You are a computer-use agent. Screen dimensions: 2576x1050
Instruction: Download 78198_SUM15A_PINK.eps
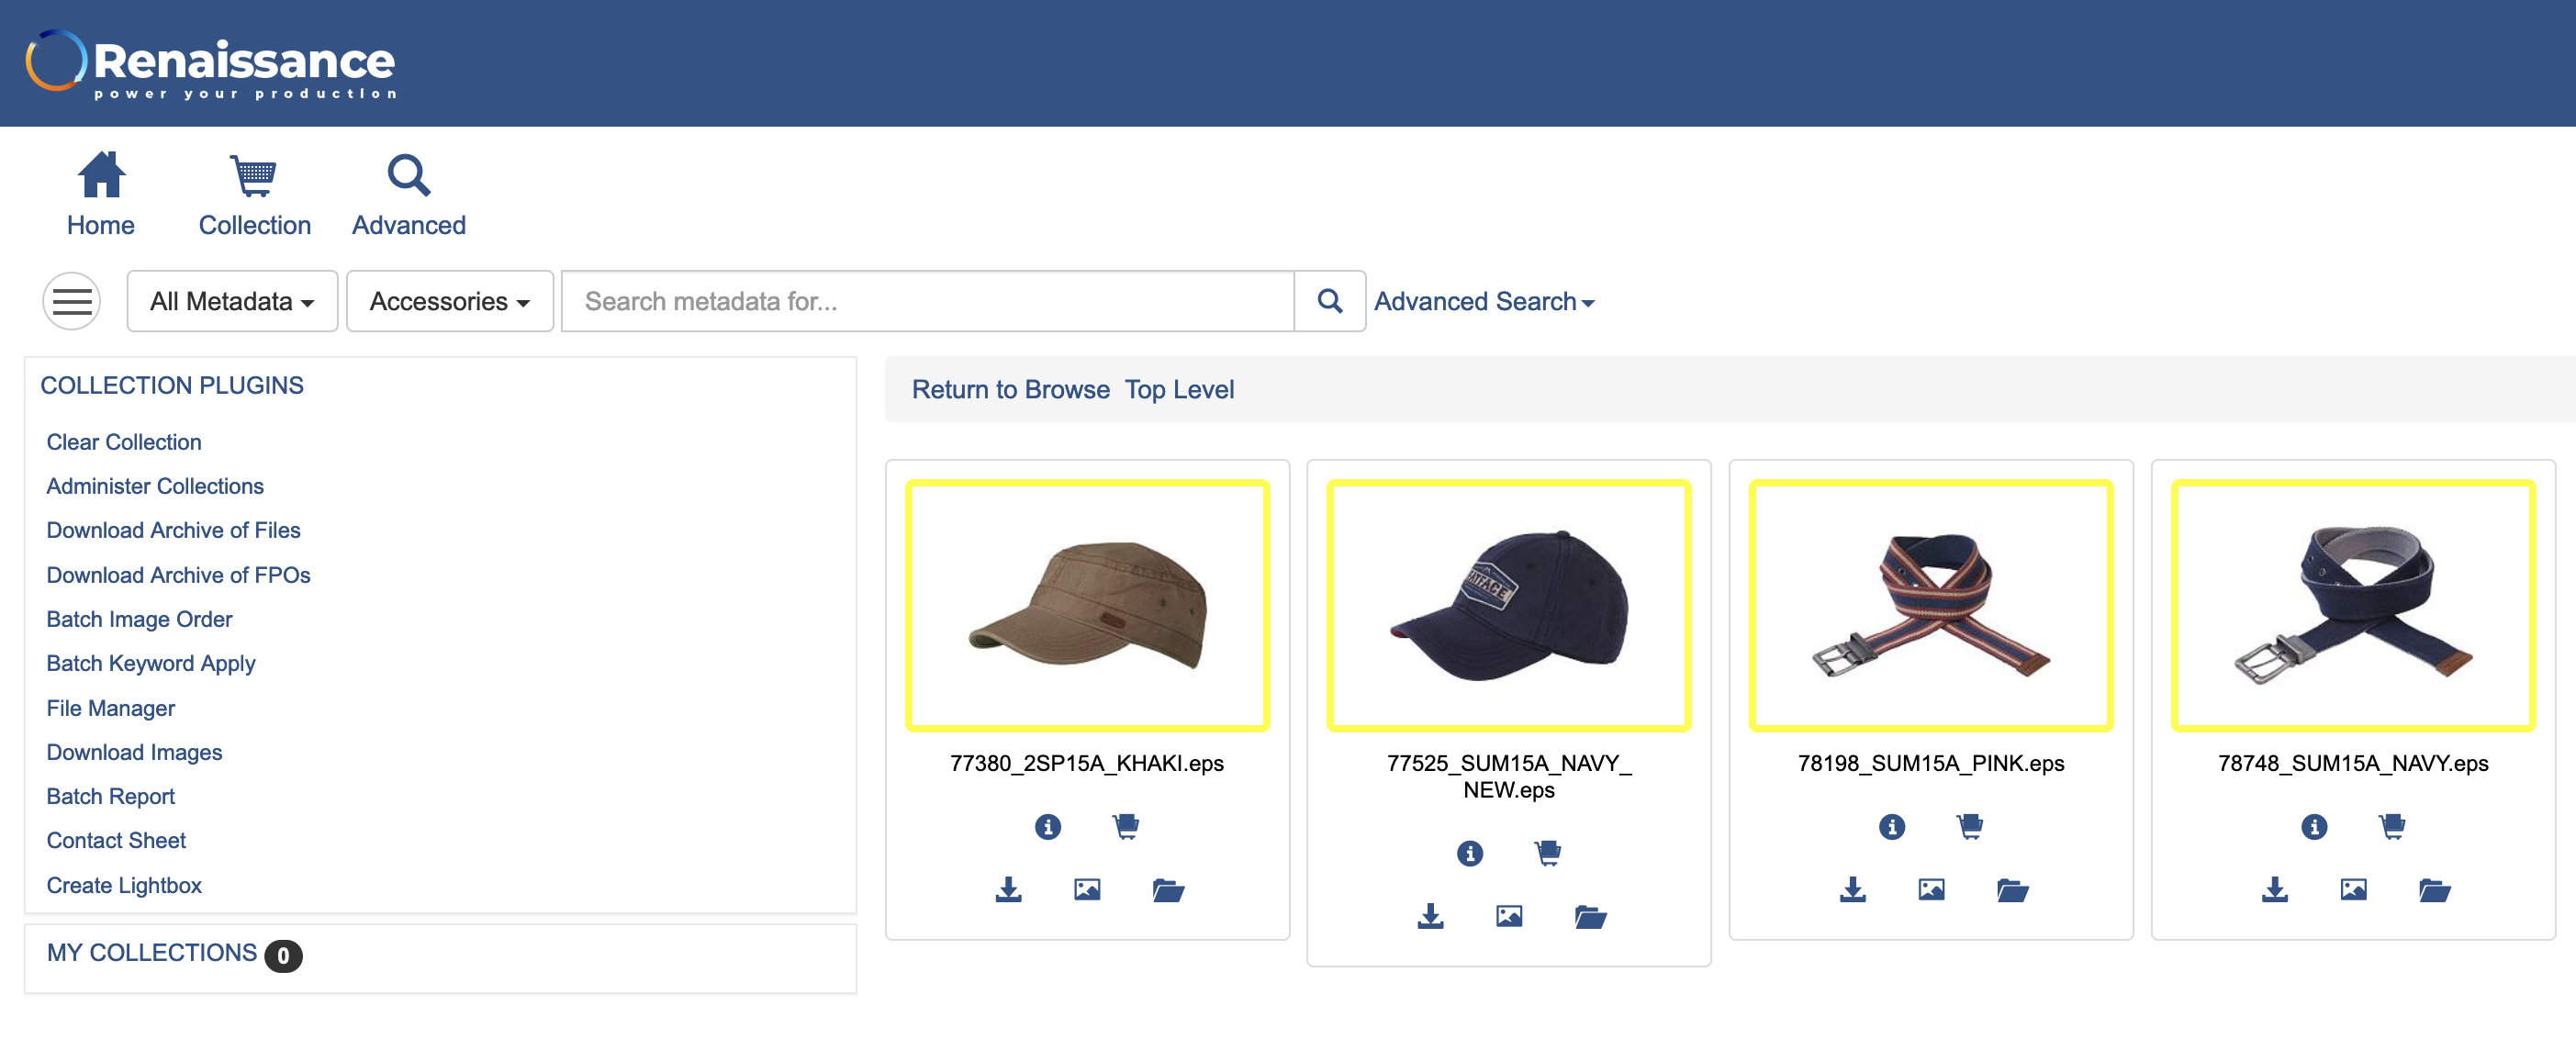coord(1852,889)
